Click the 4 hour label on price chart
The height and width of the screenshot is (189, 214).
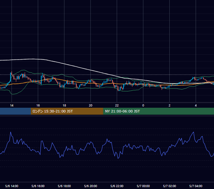pyautogui.click(x=196, y=106)
